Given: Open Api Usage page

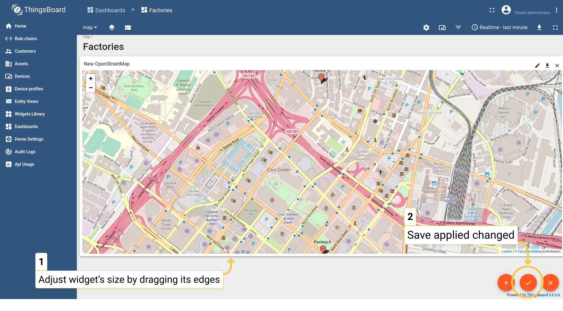Looking at the screenshot, I should [x=38, y=164].
